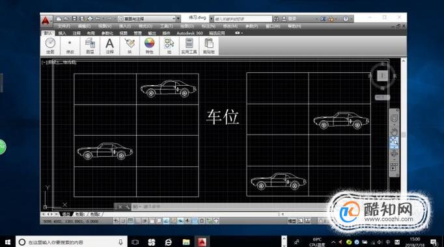The image size is (444, 247).
Task: Open the WCS dropdown below ViewCube
Action: pyautogui.click(x=382, y=97)
